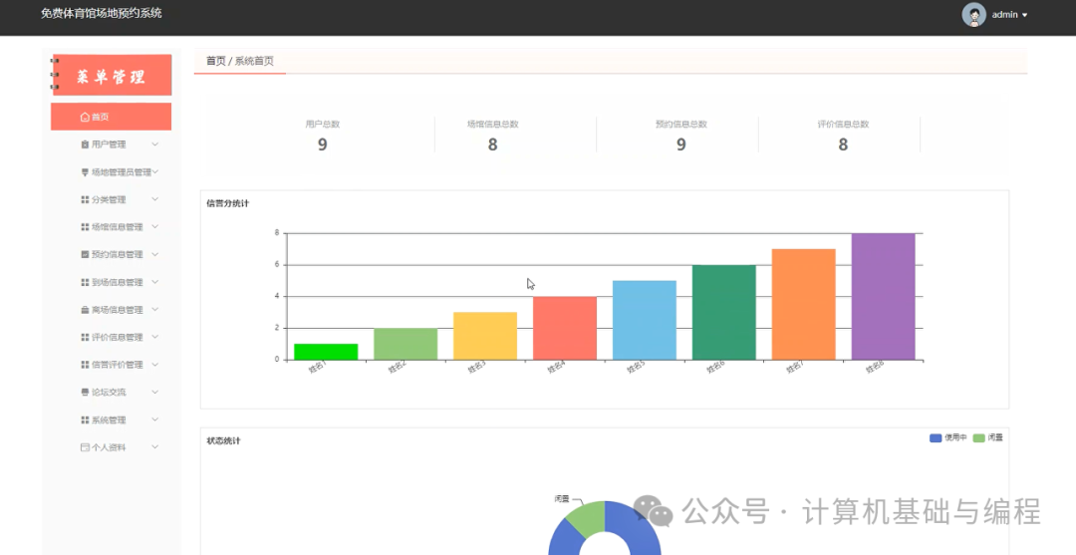Viewport: 1076px width, 555px height.
Task: Click the yellow 姓名3 bar
Action: (x=485, y=336)
